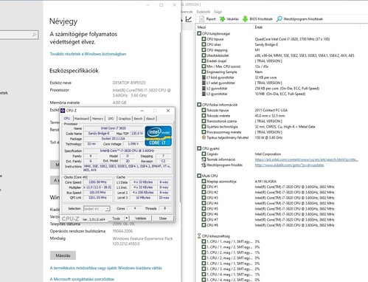
Task: Click the Settings search field
Action: click(x=19, y=35)
